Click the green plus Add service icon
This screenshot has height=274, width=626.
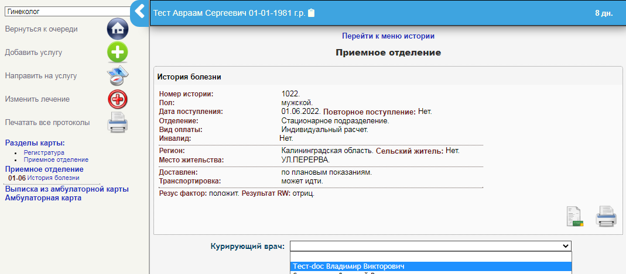click(x=117, y=52)
